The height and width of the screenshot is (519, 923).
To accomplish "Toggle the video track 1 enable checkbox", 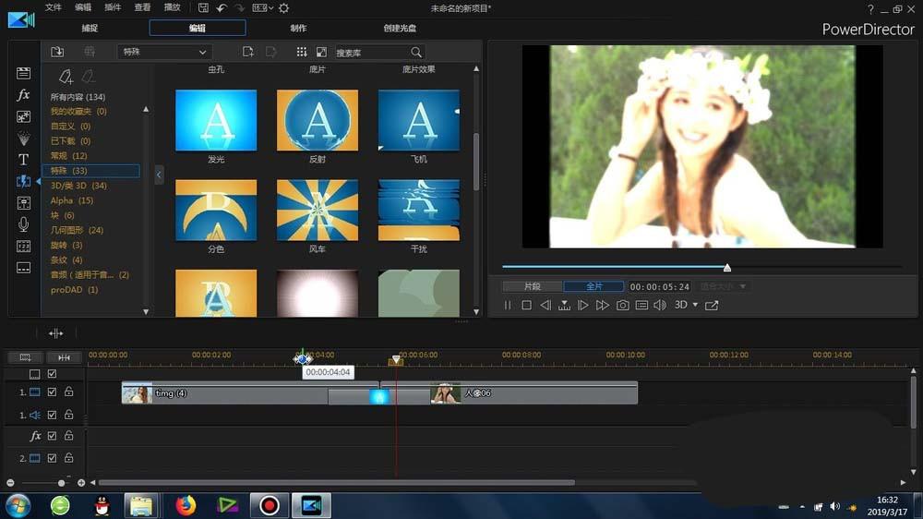I will coord(52,392).
